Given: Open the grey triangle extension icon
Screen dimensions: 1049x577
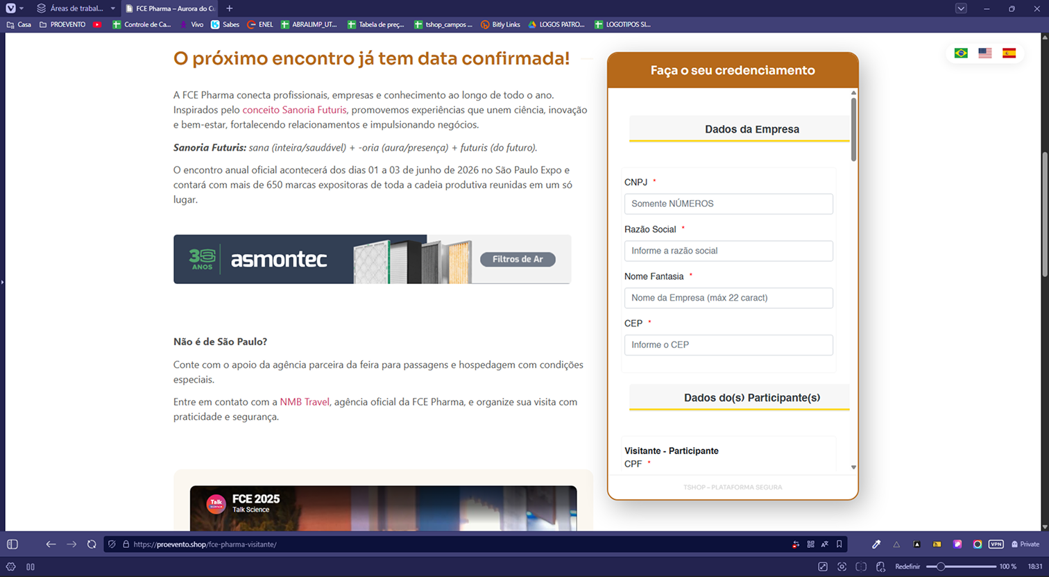Looking at the screenshot, I should tap(896, 544).
